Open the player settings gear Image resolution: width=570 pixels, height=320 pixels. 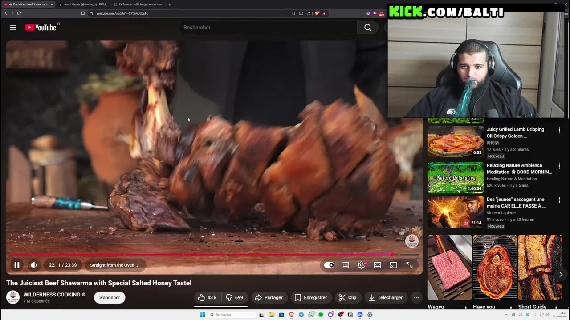(361, 265)
